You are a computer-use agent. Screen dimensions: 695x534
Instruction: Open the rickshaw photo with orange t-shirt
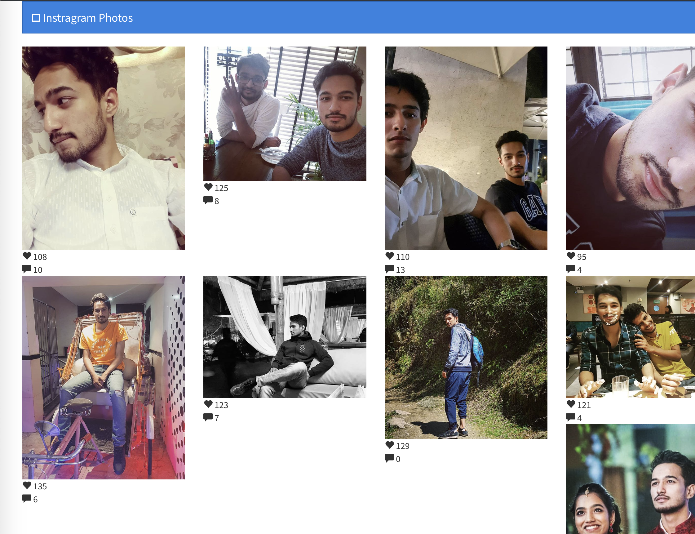(103, 378)
